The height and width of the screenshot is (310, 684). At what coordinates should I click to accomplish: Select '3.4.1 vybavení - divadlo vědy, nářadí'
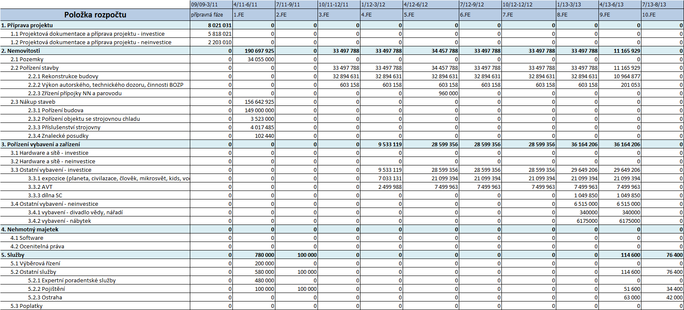click(75, 212)
